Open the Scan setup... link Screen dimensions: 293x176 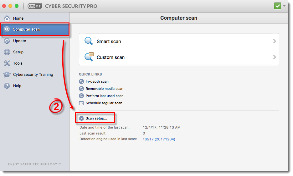click(96, 118)
